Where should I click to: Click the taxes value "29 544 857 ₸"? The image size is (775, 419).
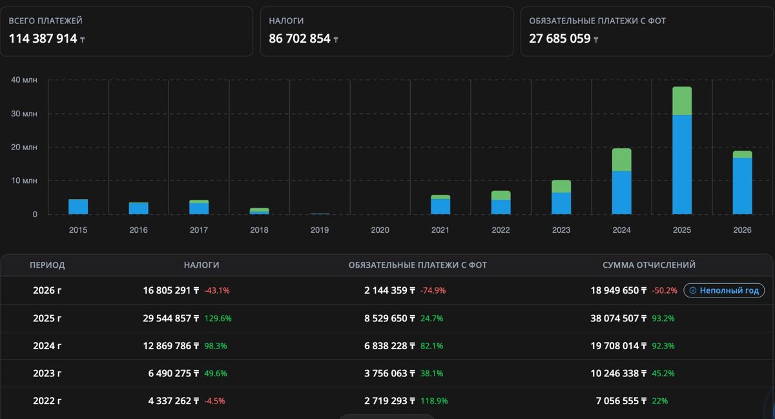coord(171,318)
